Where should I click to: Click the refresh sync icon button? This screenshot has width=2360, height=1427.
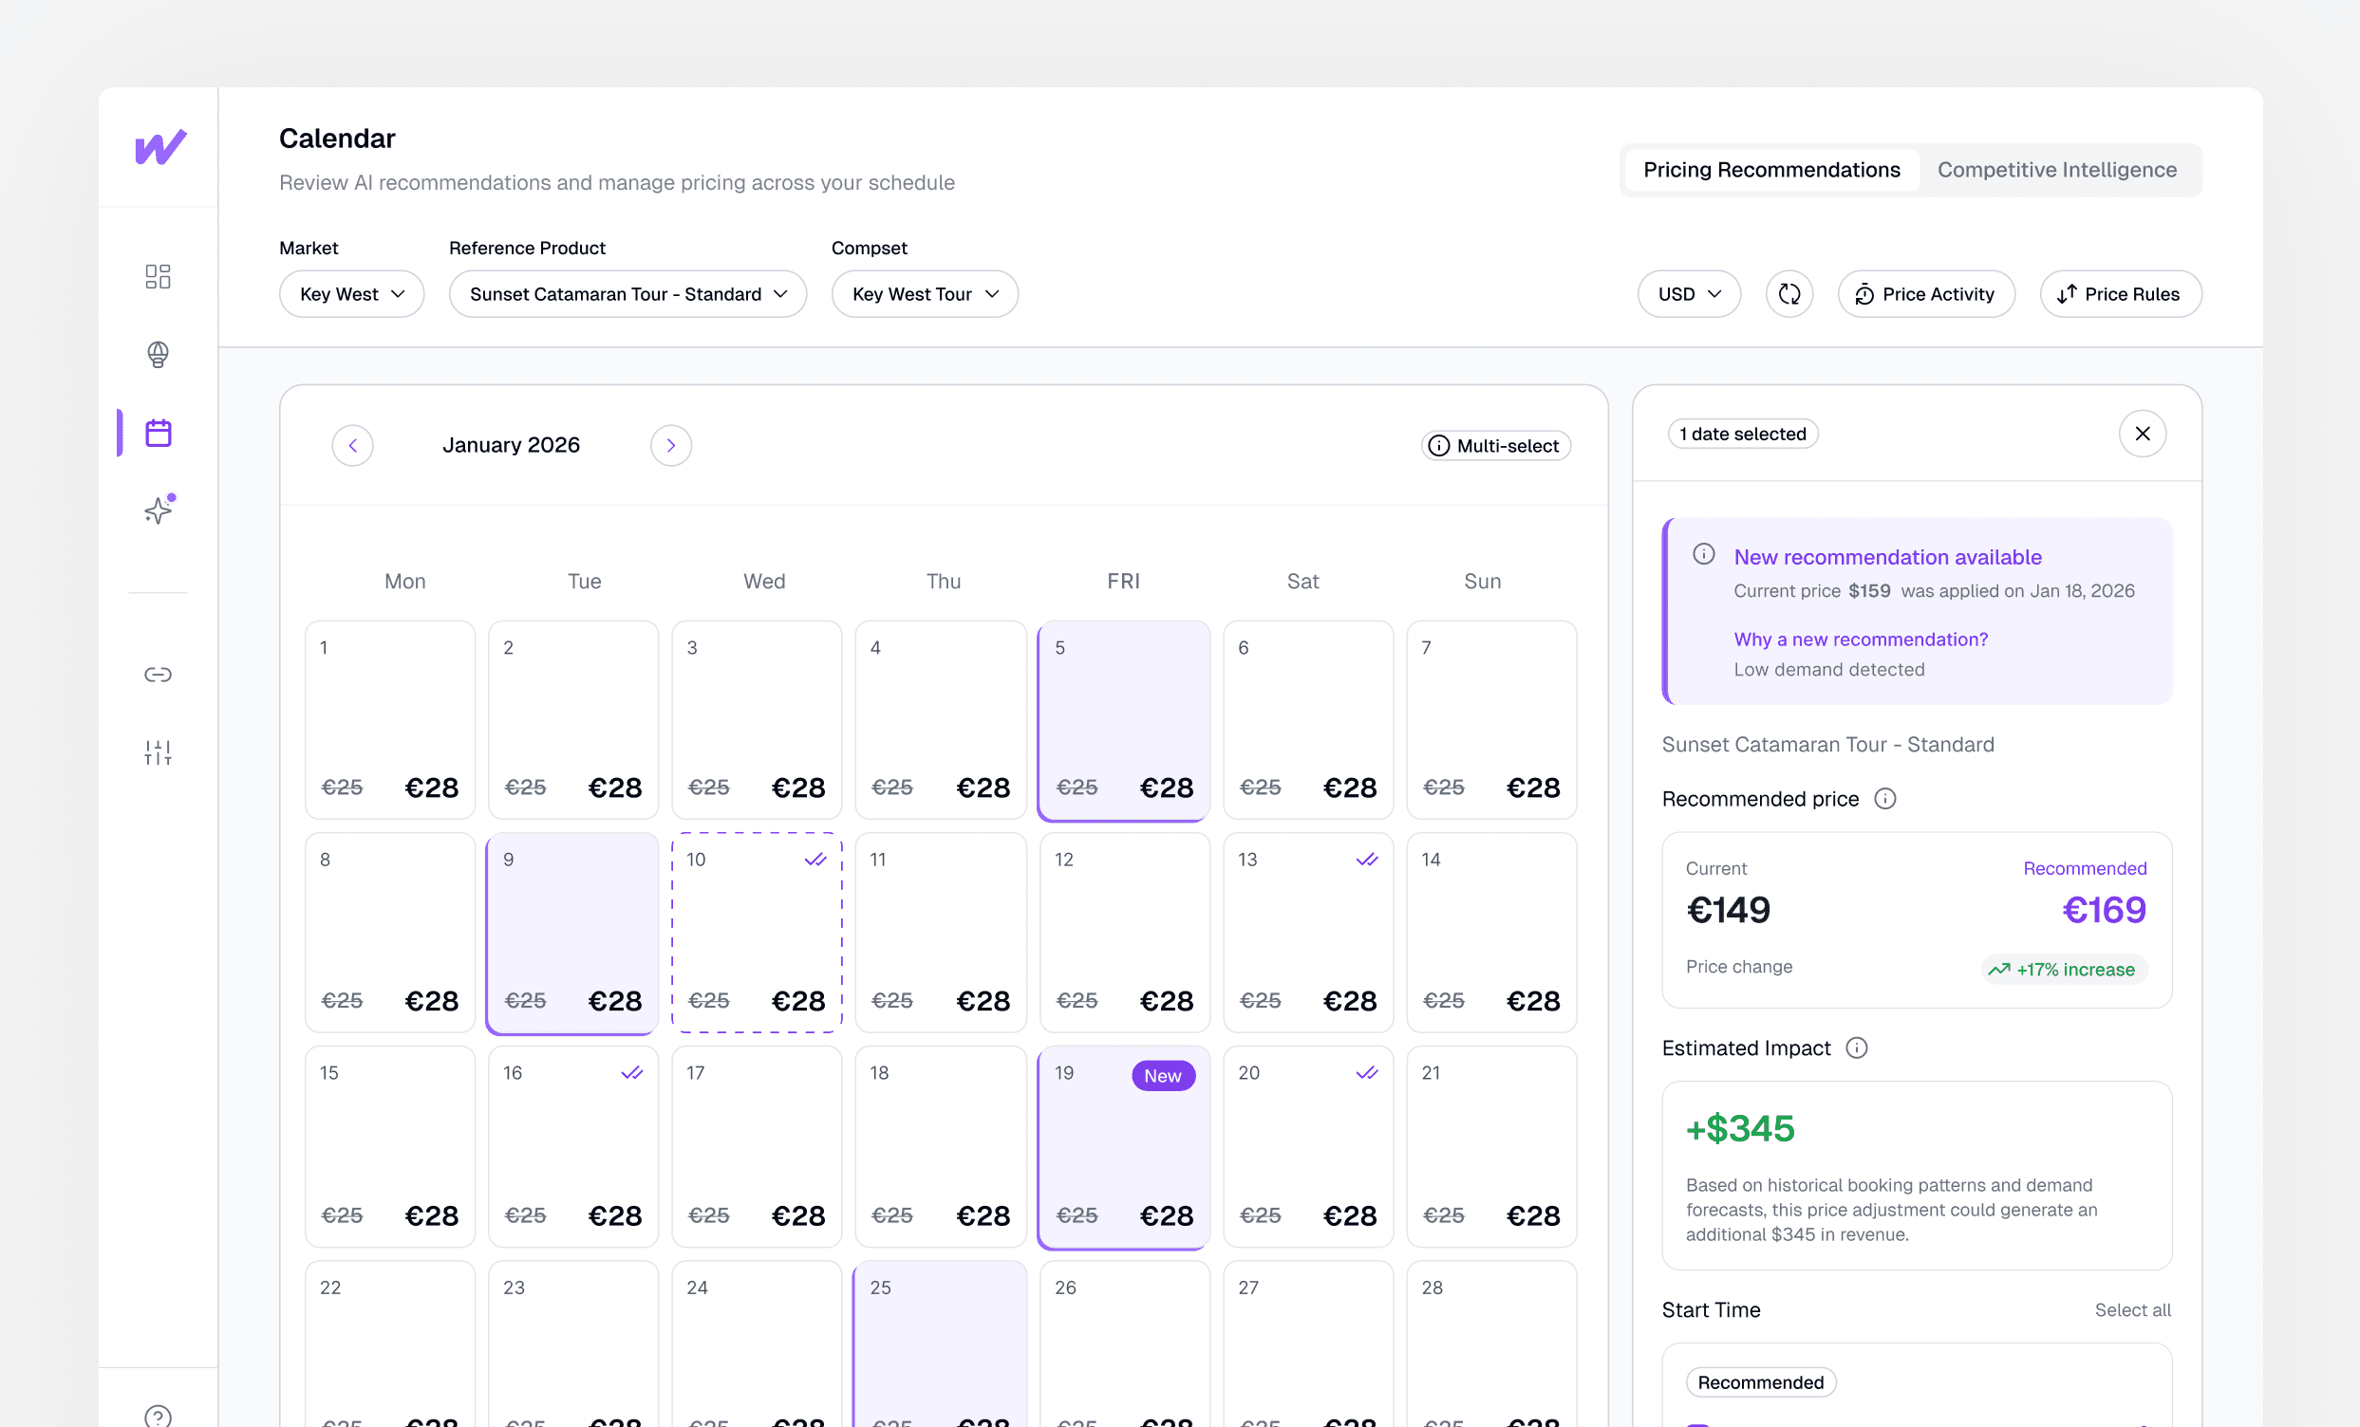tap(1789, 294)
